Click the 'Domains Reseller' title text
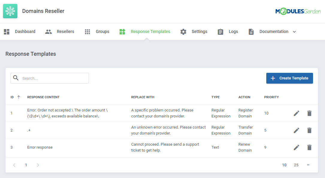The image size is (325, 178). pos(43,11)
